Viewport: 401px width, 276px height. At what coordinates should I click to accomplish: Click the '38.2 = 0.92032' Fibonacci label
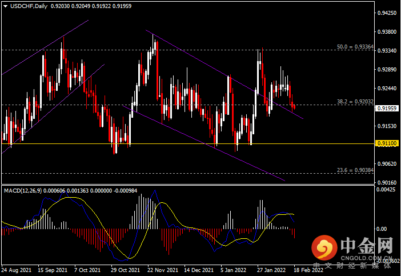click(x=355, y=102)
